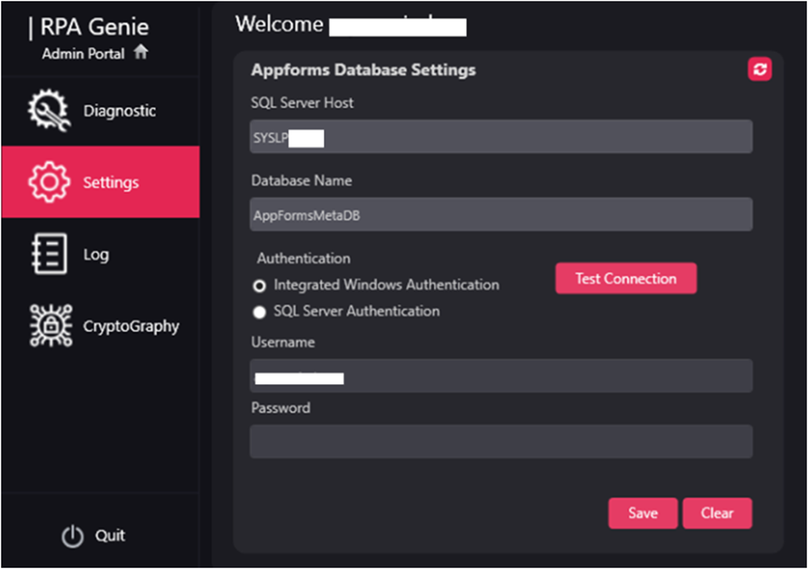Switch to the Log menu item
This screenshot has height=569, width=808.
[x=100, y=254]
